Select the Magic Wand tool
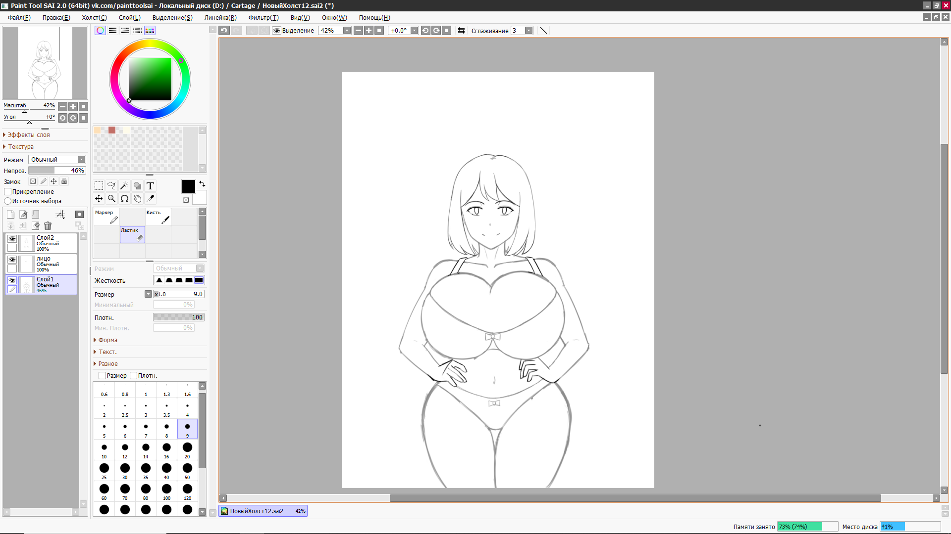Image resolution: width=951 pixels, height=534 pixels. pos(124,186)
